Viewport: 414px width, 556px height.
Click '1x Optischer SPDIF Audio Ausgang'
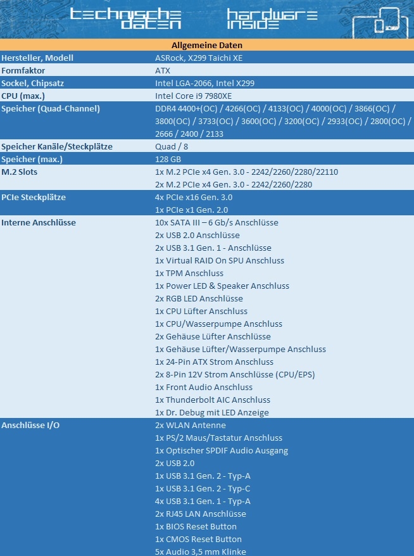[221, 451]
